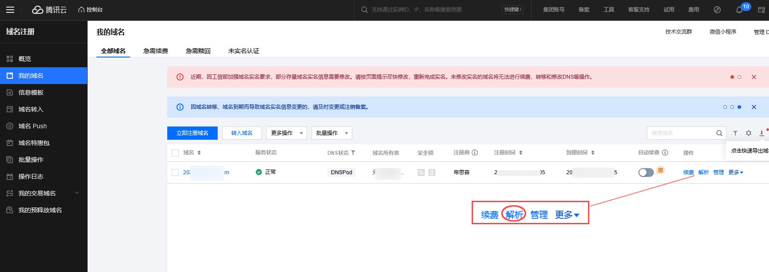Click the filter icon beside search box

[735, 133]
